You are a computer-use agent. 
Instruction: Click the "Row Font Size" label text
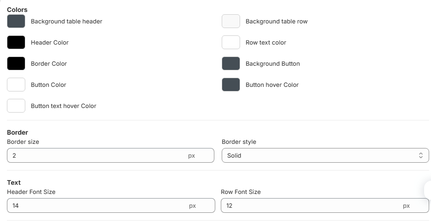click(241, 192)
